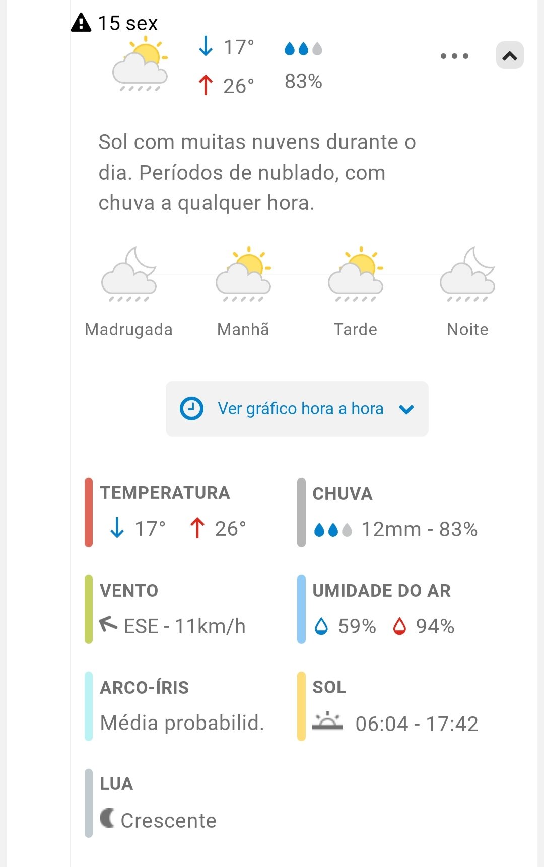Tap the Madrugada rainy night icon
The width and height of the screenshot is (544, 867).
(x=129, y=274)
